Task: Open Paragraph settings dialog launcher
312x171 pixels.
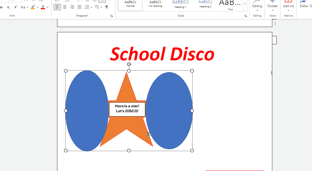Action: 112,16
